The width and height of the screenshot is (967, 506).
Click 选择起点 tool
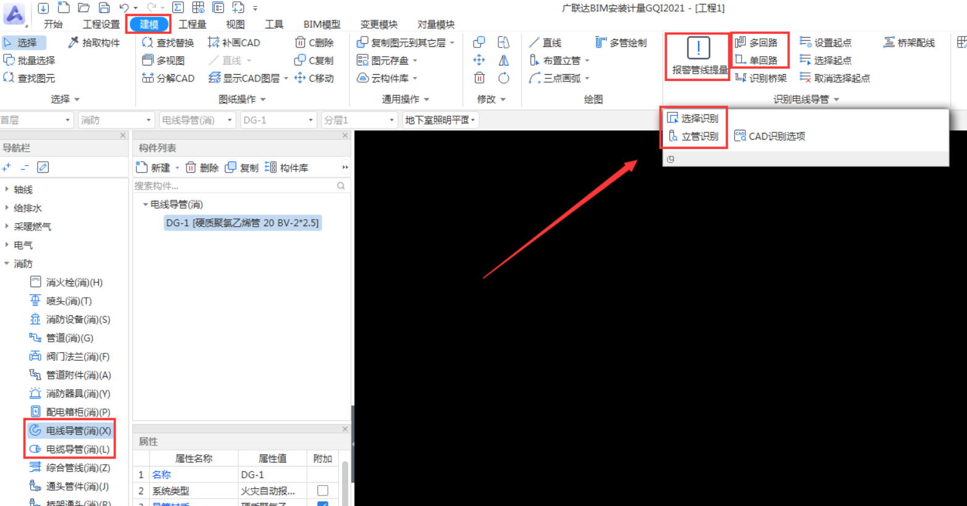(826, 61)
